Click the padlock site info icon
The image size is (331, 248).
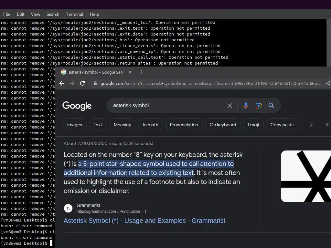(x=95, y=84)
